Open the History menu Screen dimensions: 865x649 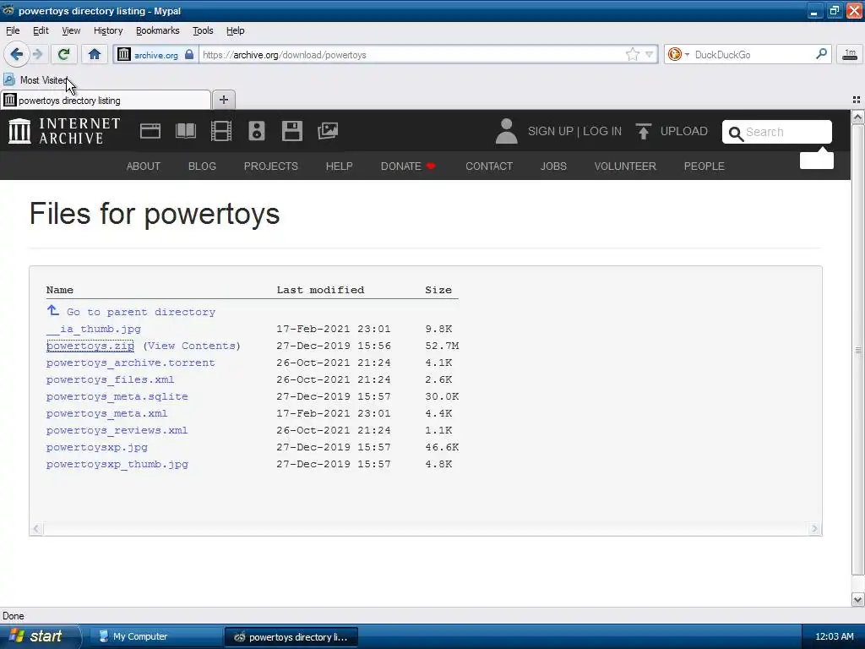pos(108,30)
